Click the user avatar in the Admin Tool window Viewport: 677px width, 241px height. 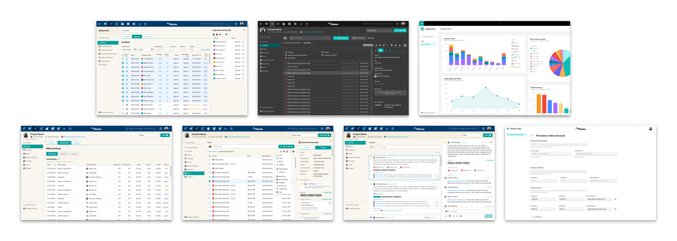click(x=651, y=129)
